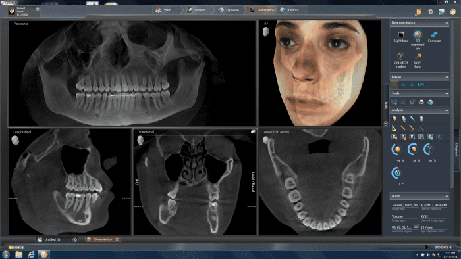Screen dimensions: 461x259
Task: Open the vertical Diagnosis side panel tab
Action: 456,150
